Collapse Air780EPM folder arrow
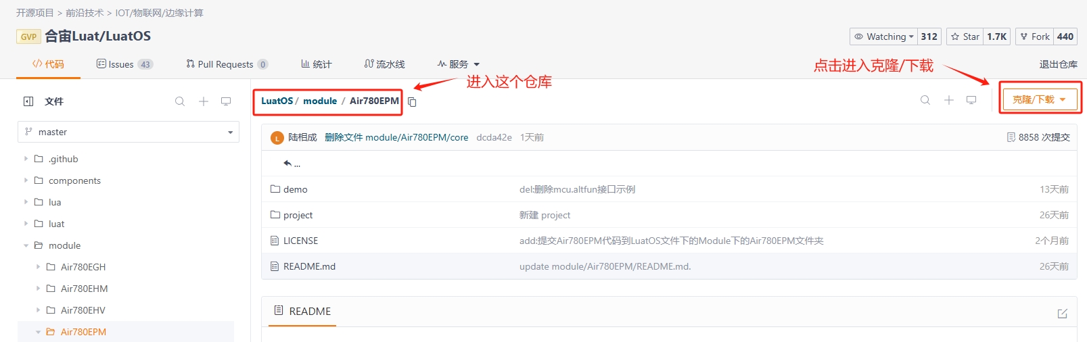 point(38,332)
